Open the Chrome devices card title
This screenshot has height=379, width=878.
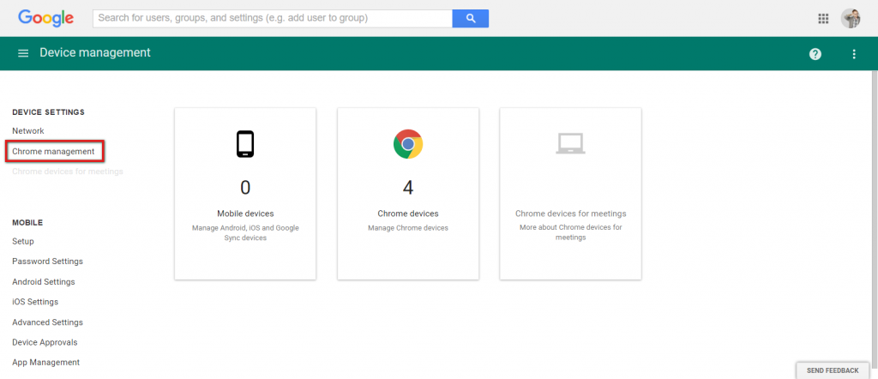click(408, 214)
